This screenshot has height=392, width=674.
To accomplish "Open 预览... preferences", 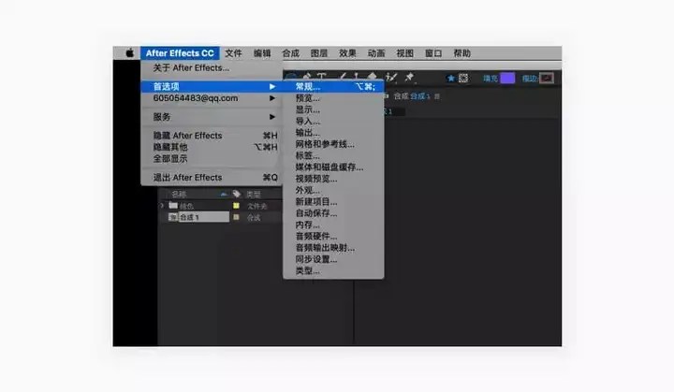I will tap(333, 98).
